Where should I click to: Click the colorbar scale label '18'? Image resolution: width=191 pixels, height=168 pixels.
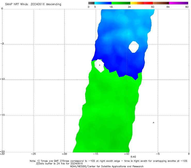pos(111,7)
